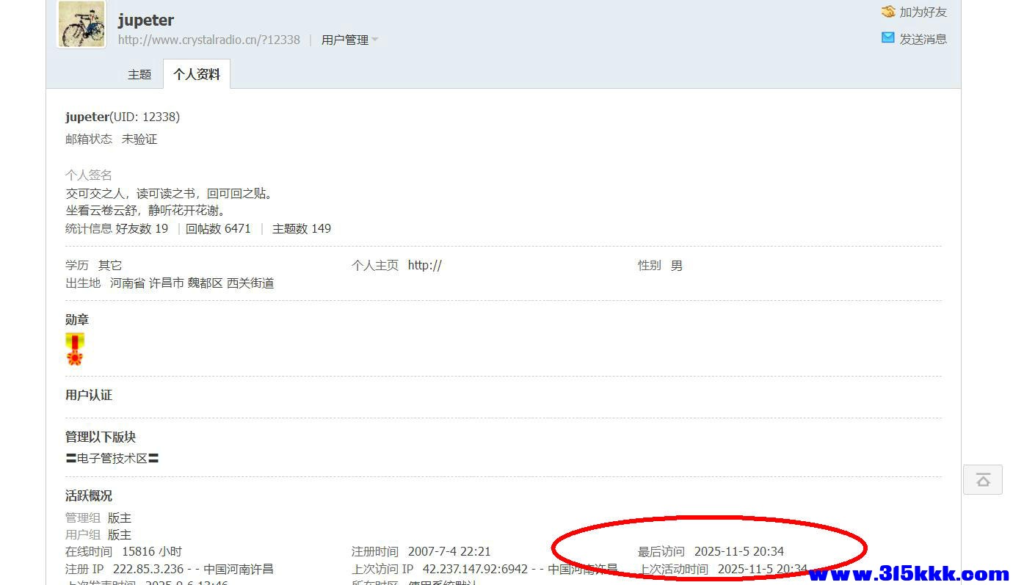Open the 电子管技术区 moderated board
This screenshot has width=1013, height=585.
[112, 457]
